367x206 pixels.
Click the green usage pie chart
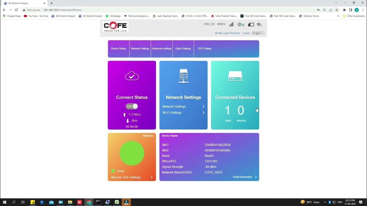[132, 153]
